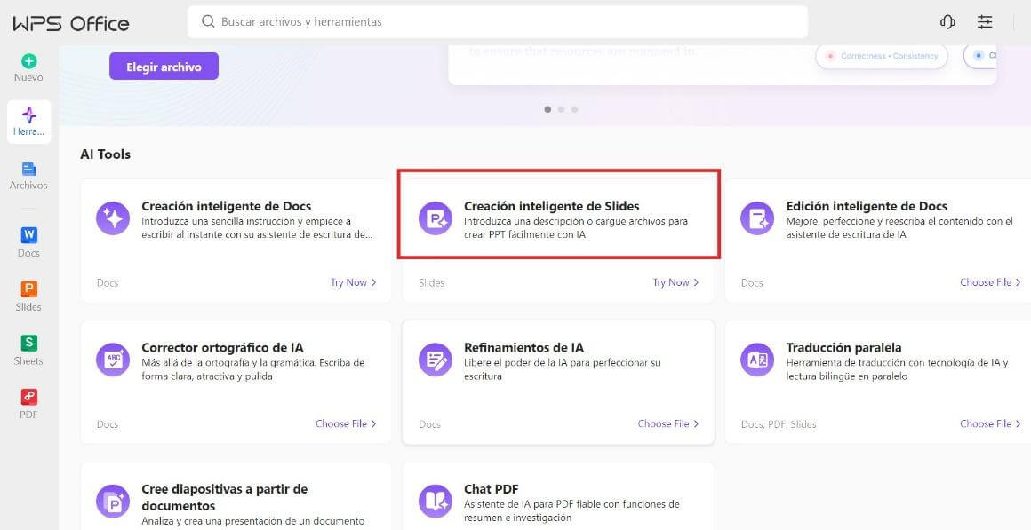Click the Edición inteligente de Docs icon
Screen dimensions: 1031x530
pyautogui.click(x=757, y=218)
